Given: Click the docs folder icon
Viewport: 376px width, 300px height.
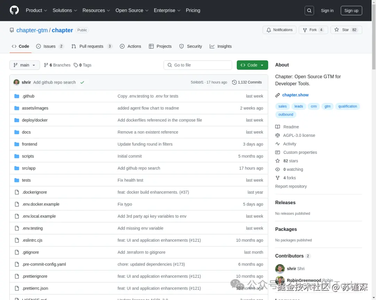Looking at the screenshot, I should (17, 132).
